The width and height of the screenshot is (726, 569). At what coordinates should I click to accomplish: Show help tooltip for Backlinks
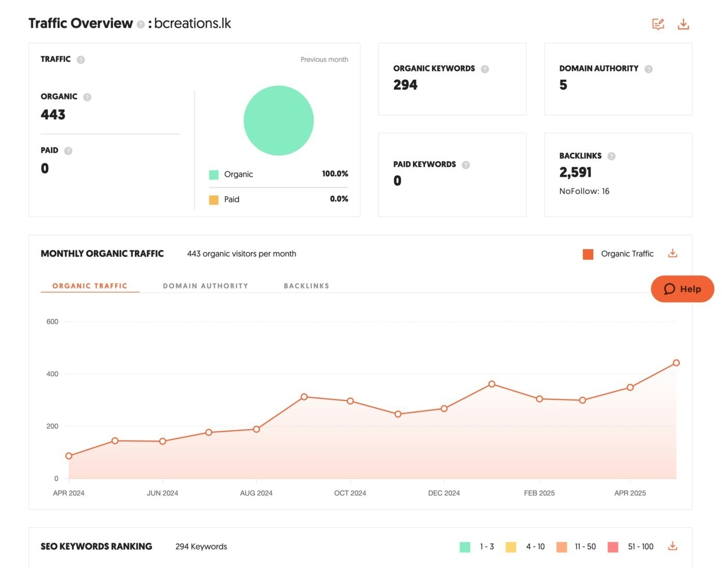(611, 156)
